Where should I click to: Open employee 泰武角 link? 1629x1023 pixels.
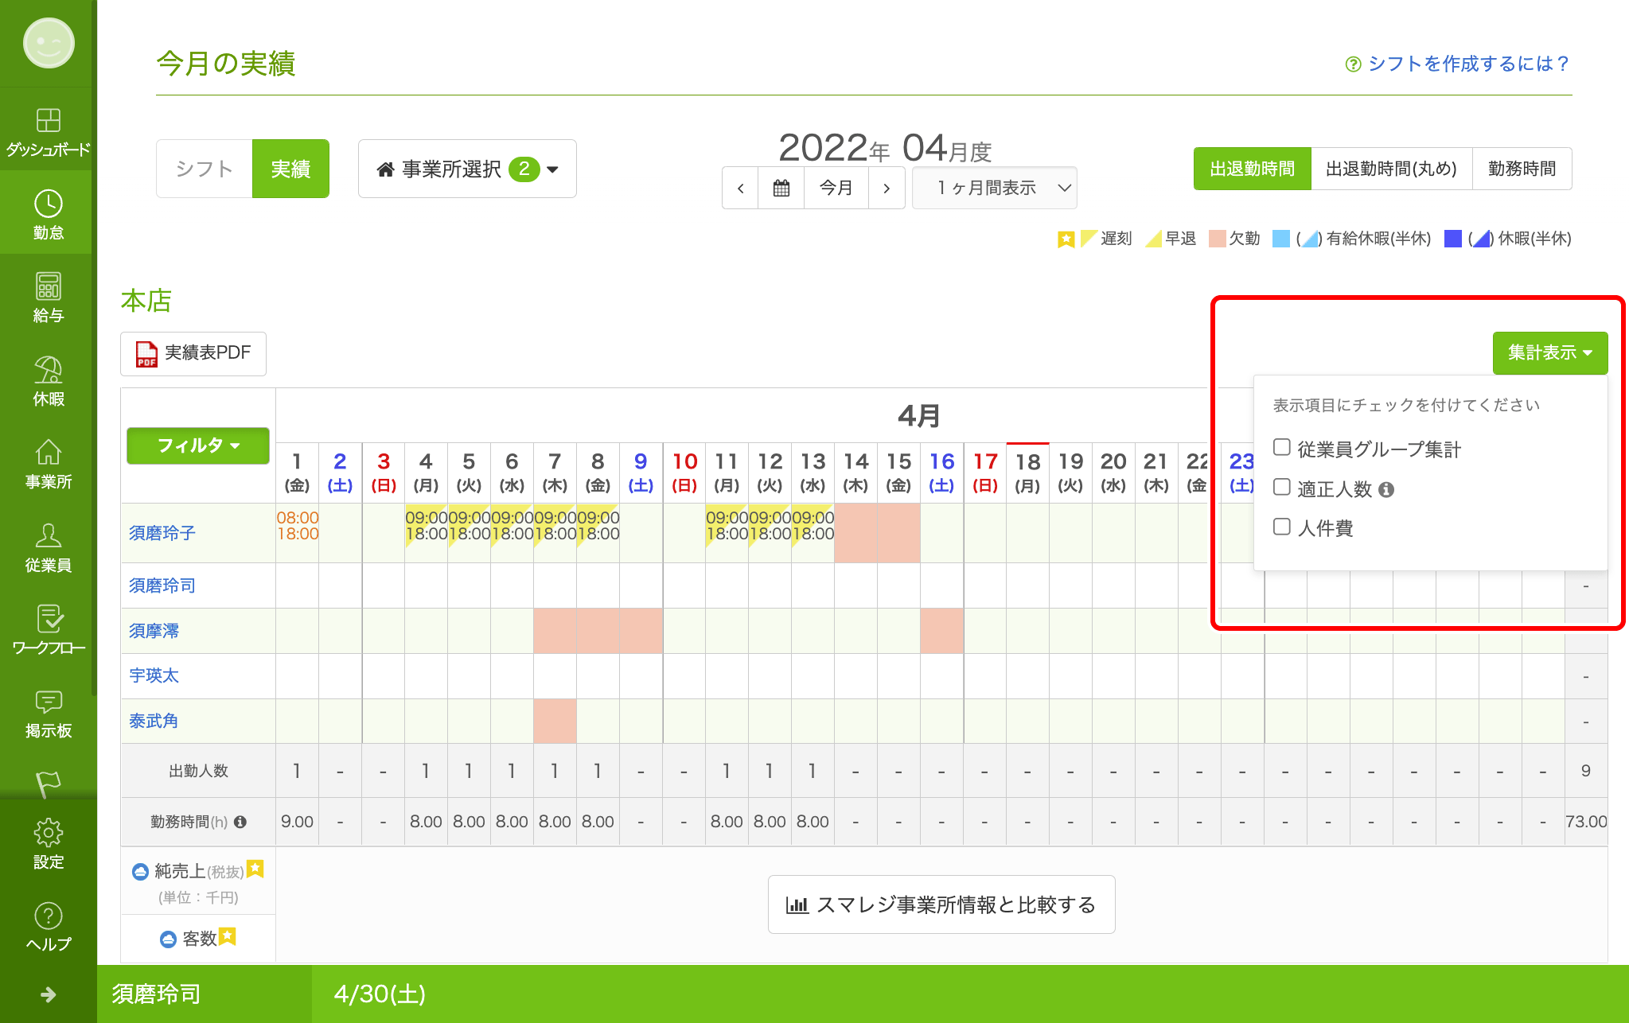pos(154,721)
